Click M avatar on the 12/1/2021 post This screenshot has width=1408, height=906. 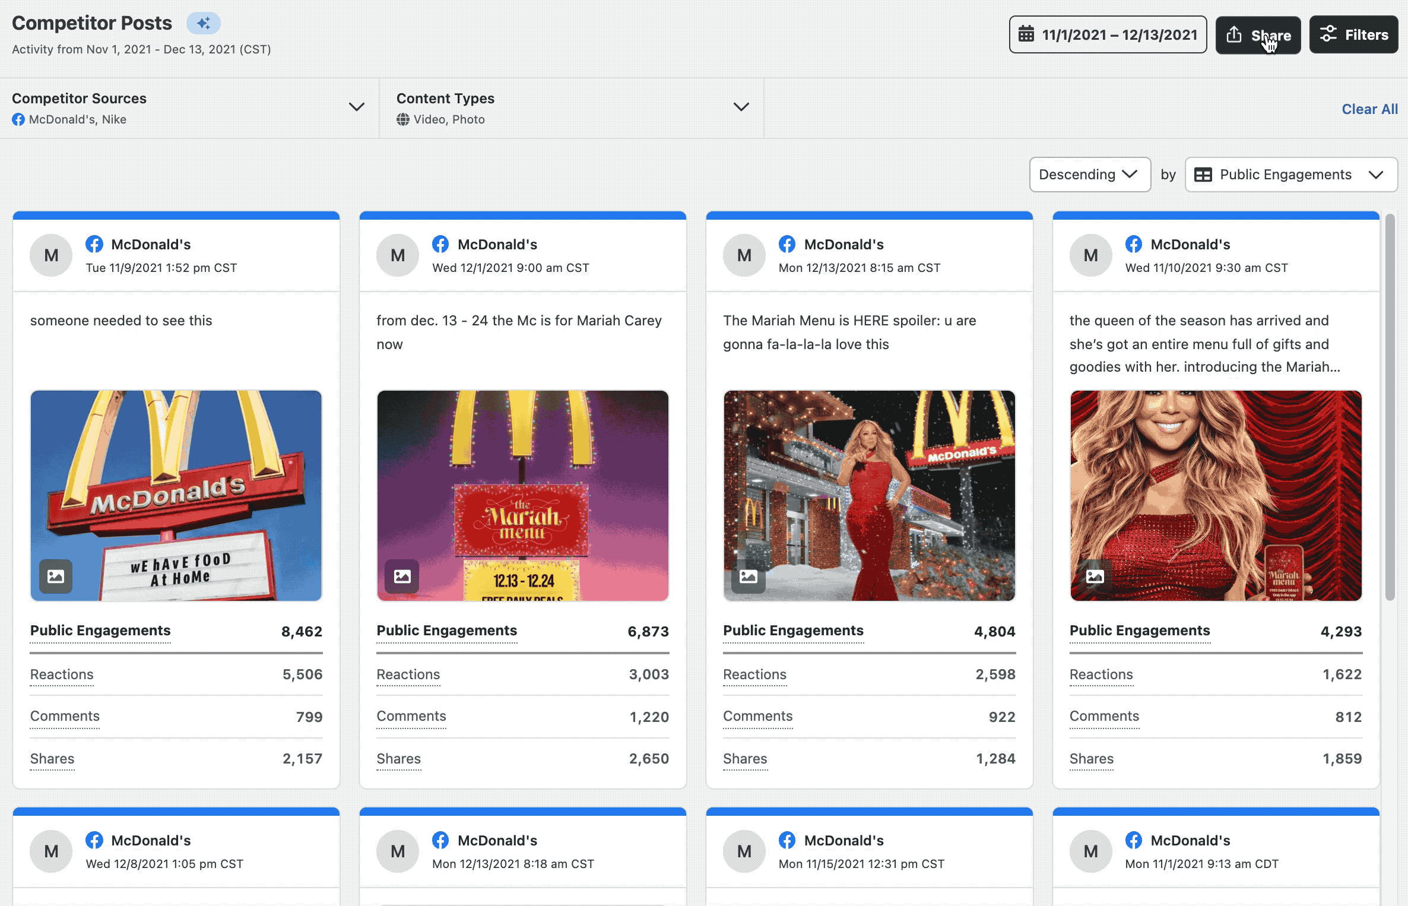coord(398,255)
